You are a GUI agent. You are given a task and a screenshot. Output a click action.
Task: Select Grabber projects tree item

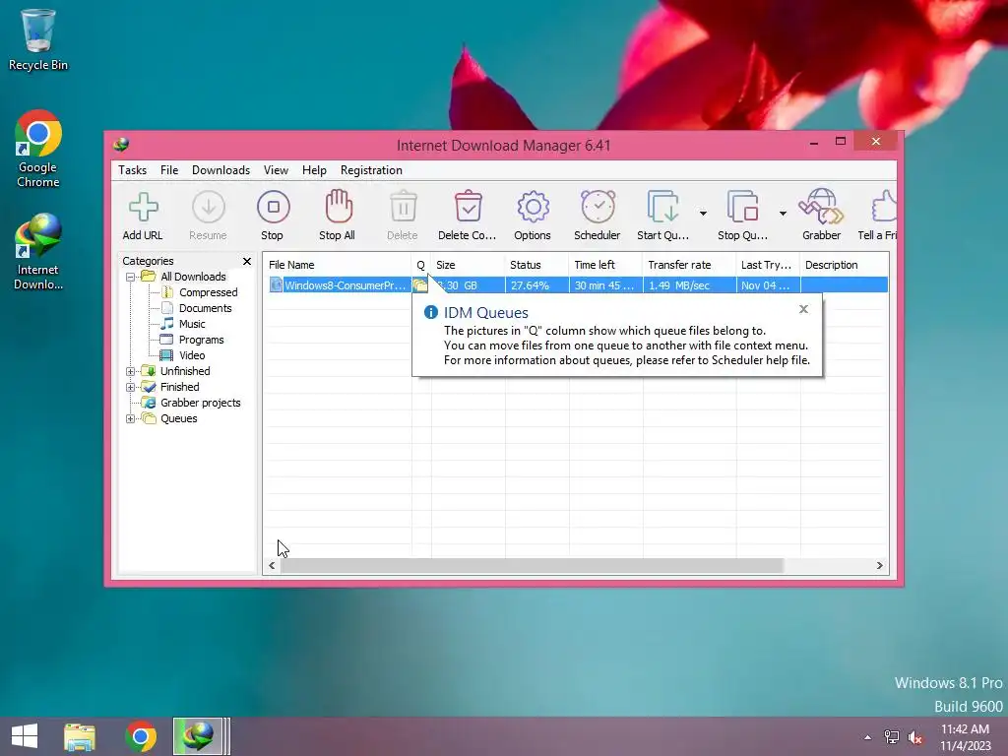201,403
